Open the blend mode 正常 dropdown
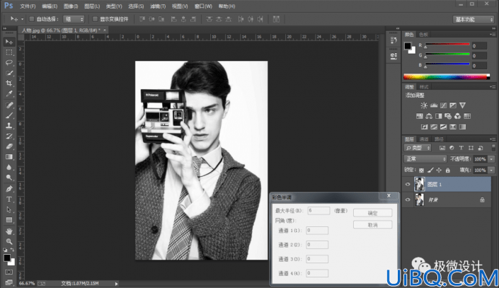Screen dimensions: 499x288 425,159
